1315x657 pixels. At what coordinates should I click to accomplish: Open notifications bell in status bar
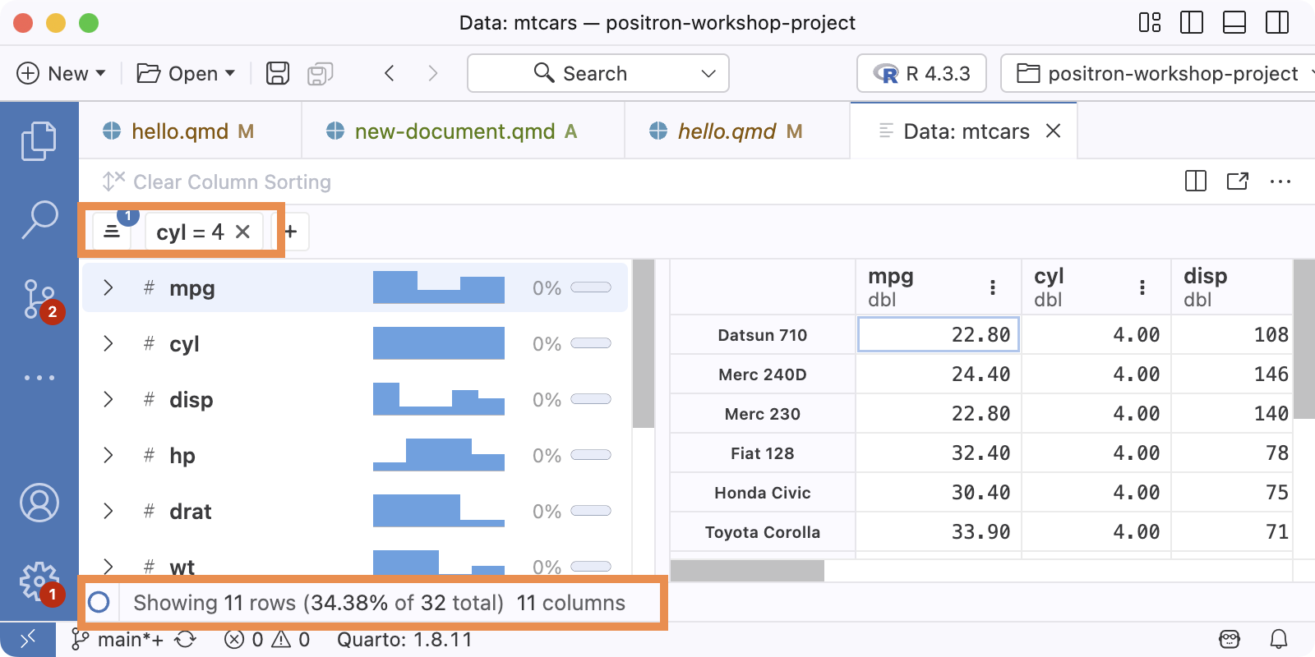coord(1279,639)
